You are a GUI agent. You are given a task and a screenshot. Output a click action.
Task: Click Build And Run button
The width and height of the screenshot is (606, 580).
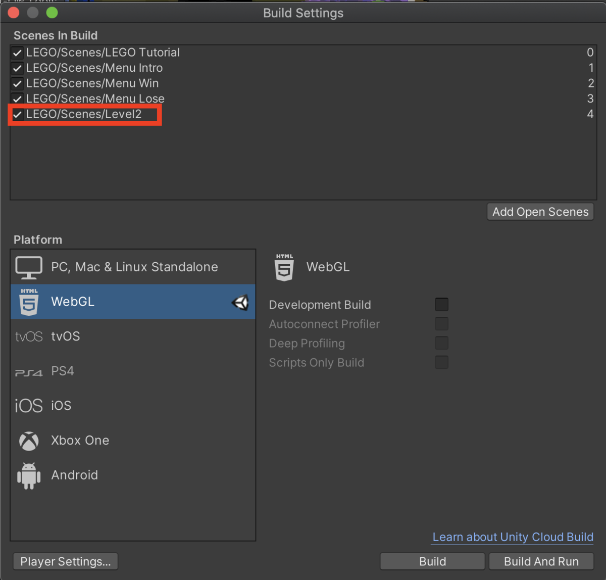pos(541,561)
